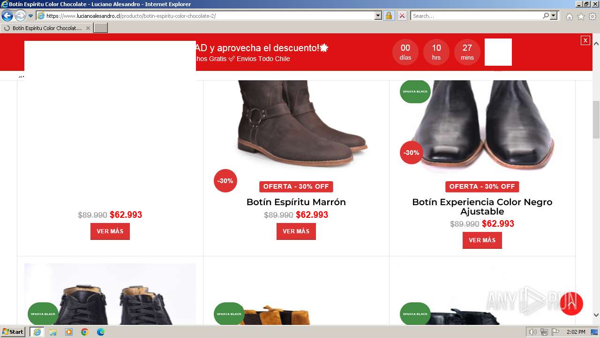Click into the browser Search box
Screen dimensions: 600x338
click(476, 15)
